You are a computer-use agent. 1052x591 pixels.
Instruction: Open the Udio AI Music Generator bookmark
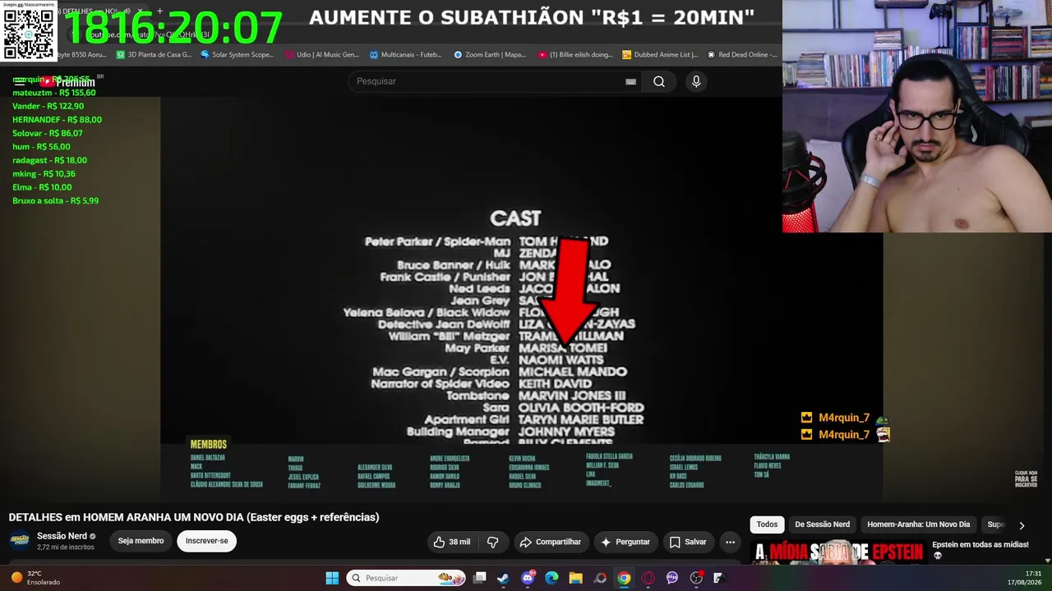pos(322,55)
